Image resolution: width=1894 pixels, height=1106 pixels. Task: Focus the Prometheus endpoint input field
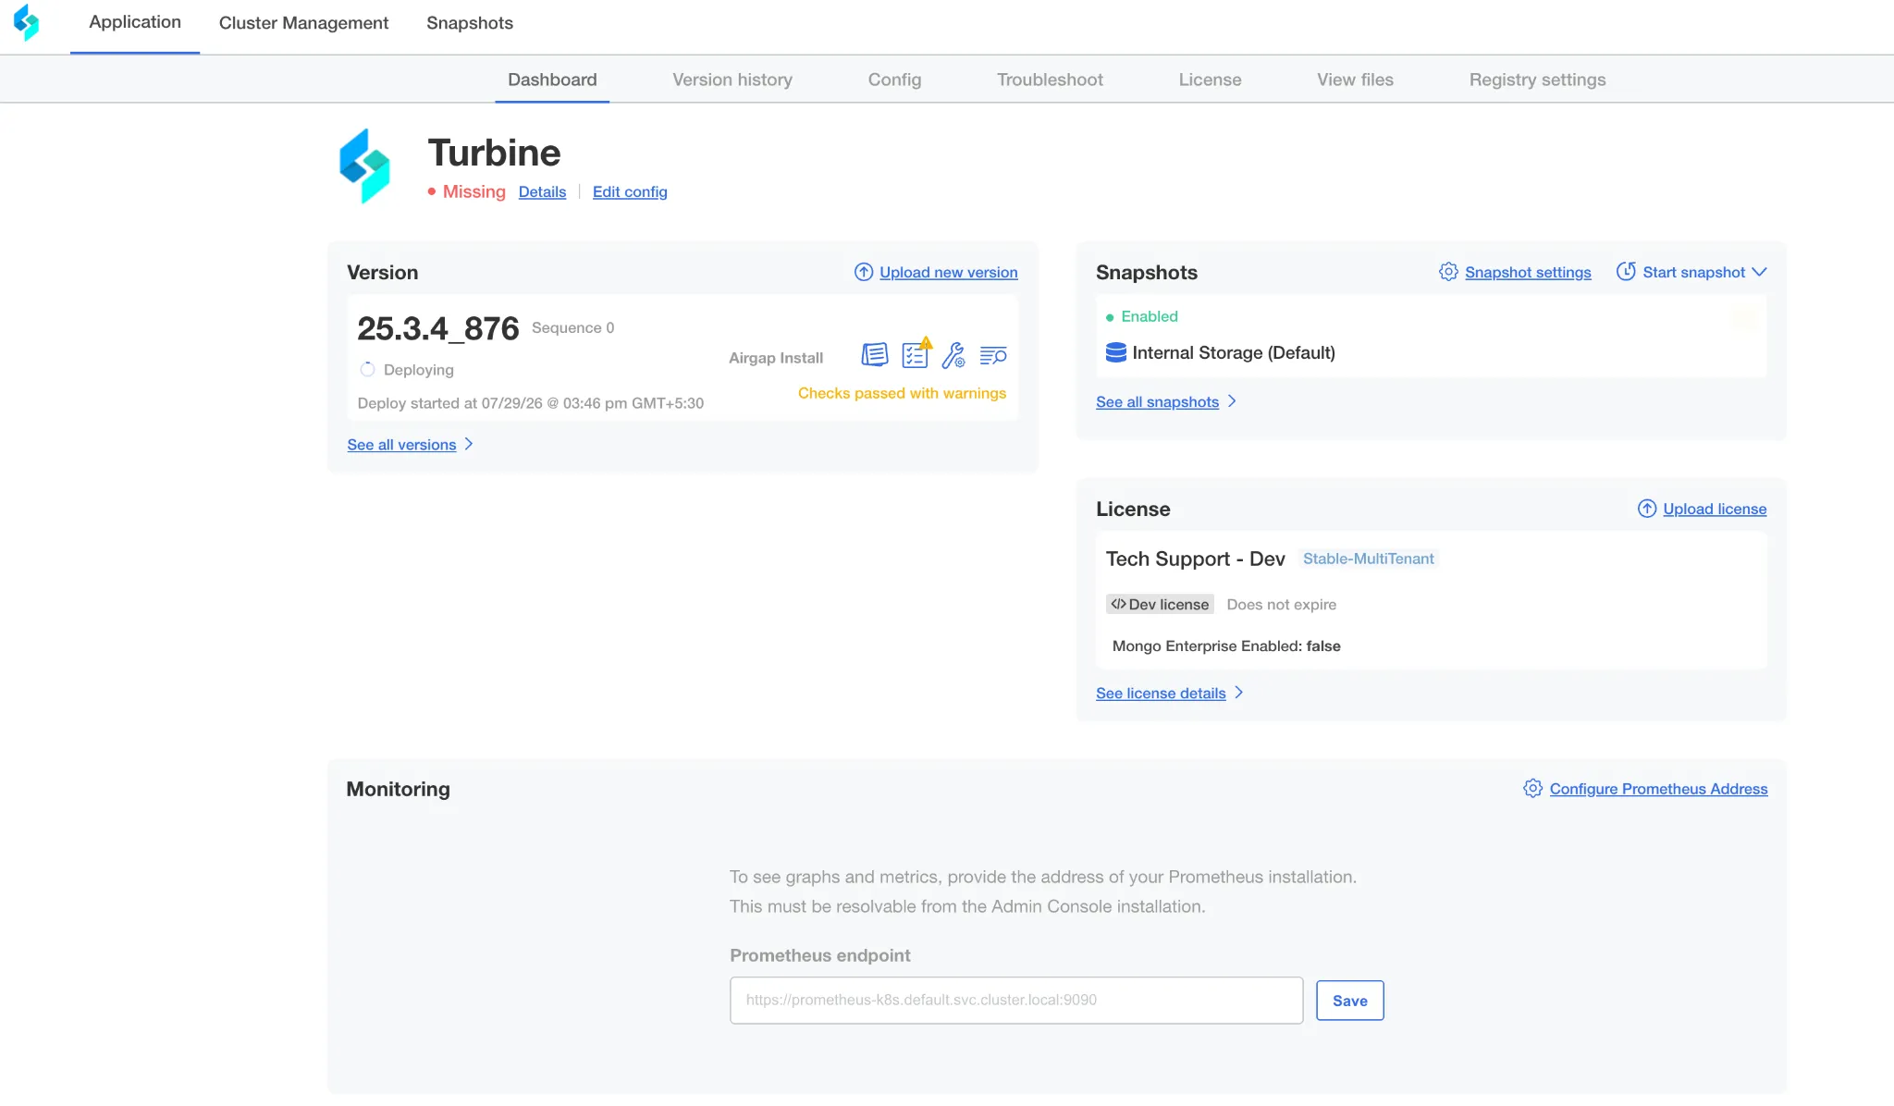(x=1016, y=1001)
